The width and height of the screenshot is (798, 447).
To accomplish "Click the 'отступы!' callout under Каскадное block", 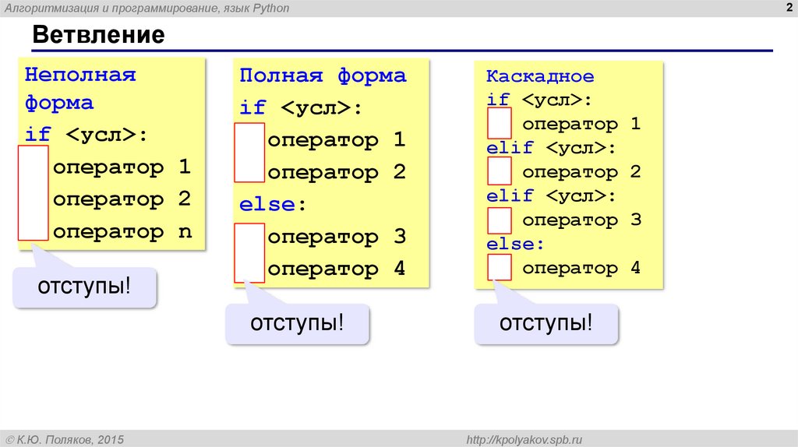I will pyautogui.click(x=546, y=322).
